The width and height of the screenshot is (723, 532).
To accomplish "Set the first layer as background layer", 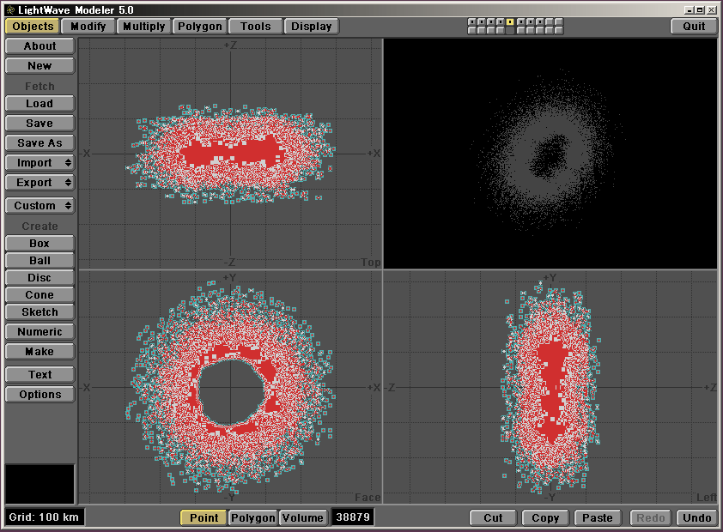I will [472, 30].
